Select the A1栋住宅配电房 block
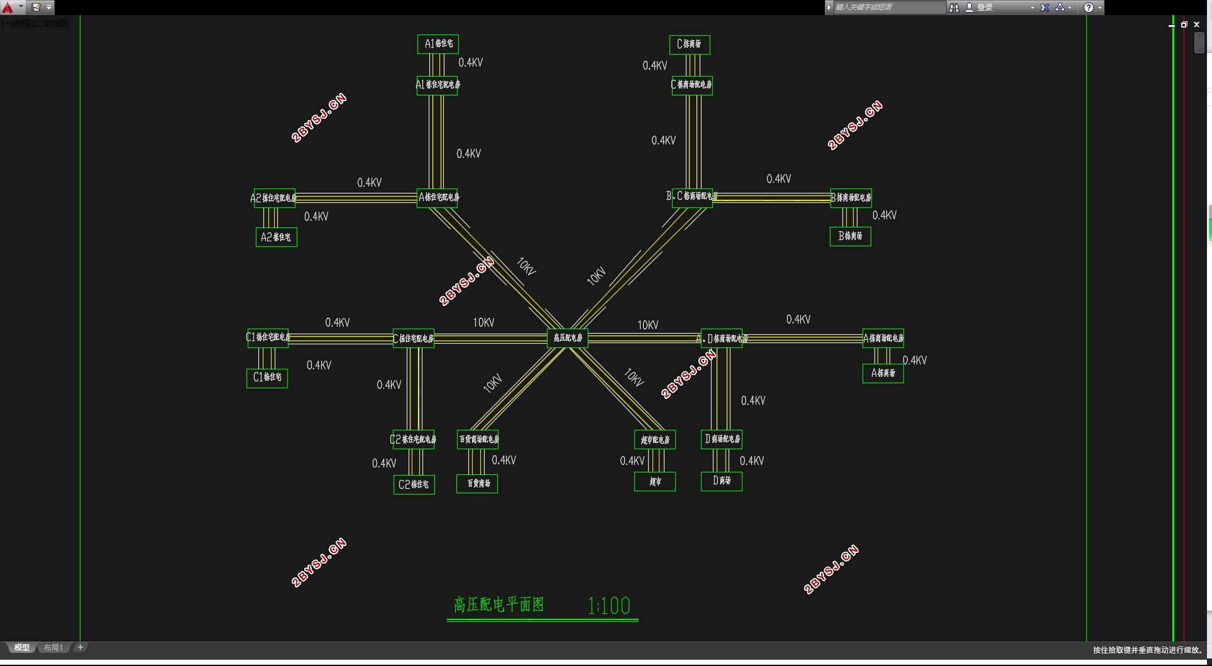 [x=438, y=85]
